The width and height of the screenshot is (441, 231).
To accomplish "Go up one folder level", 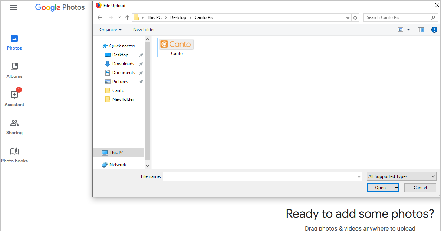I will pyautogui.click(x=127, y=17).
